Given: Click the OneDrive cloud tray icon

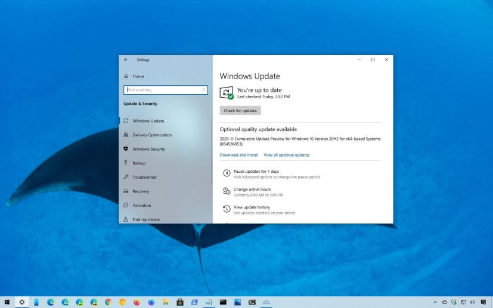Looking at the screenshot, I should click(445, 303).
